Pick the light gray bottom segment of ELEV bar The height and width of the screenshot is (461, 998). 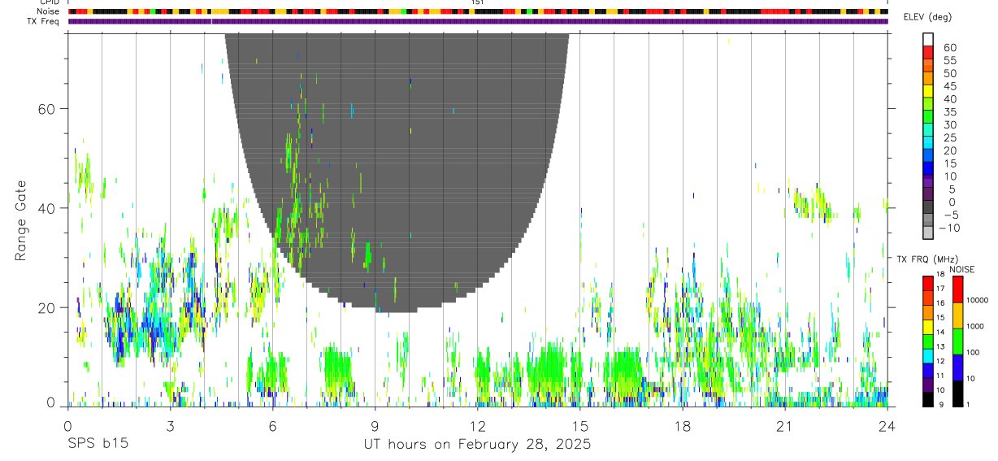click(x=928, y=232)
